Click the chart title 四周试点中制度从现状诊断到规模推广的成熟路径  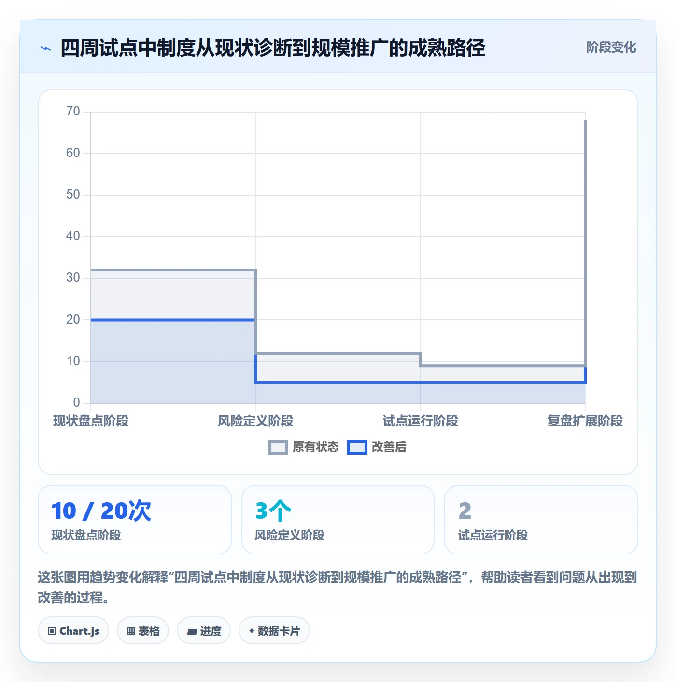point(273,48)
